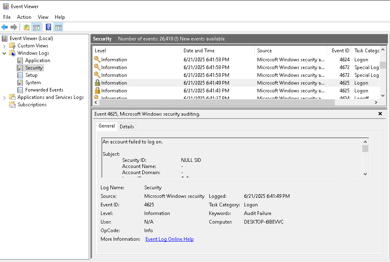390x262 pixels.
Task: Select Forwarded Events in tree
Action: pos(44,90)
